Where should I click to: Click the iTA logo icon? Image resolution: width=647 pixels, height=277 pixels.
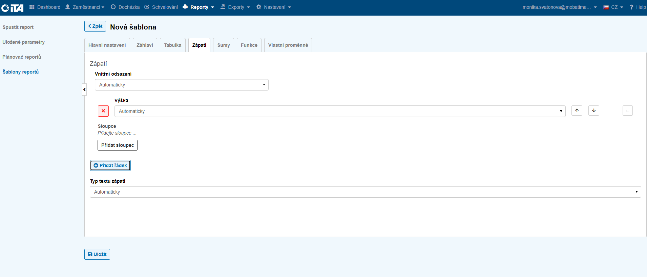(x=13, y=7)
